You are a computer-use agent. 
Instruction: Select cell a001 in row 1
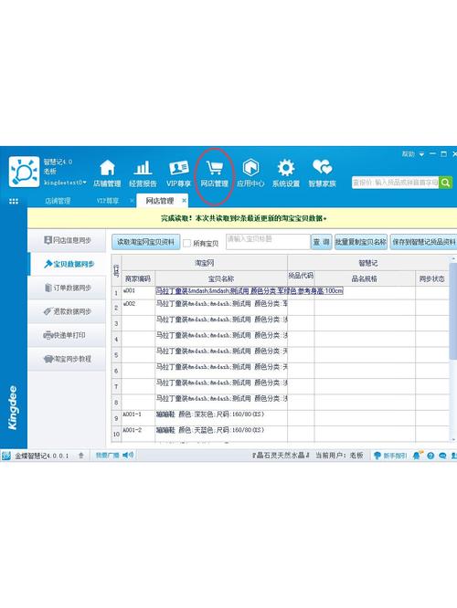[x=138, y=293]
